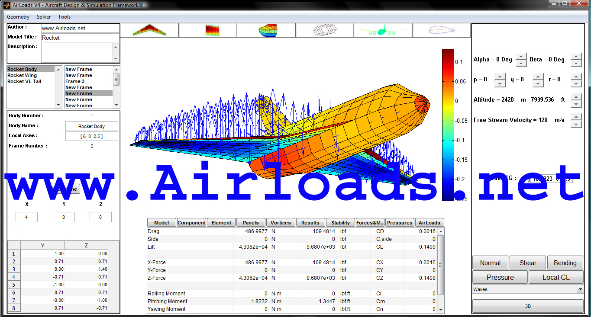
Task: Click the pressure colorbar scale
Action: pos(448,125)
